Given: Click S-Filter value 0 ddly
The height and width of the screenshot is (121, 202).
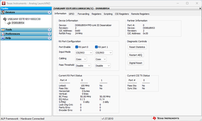Looking at the screenshot, I should pos(86,102).
